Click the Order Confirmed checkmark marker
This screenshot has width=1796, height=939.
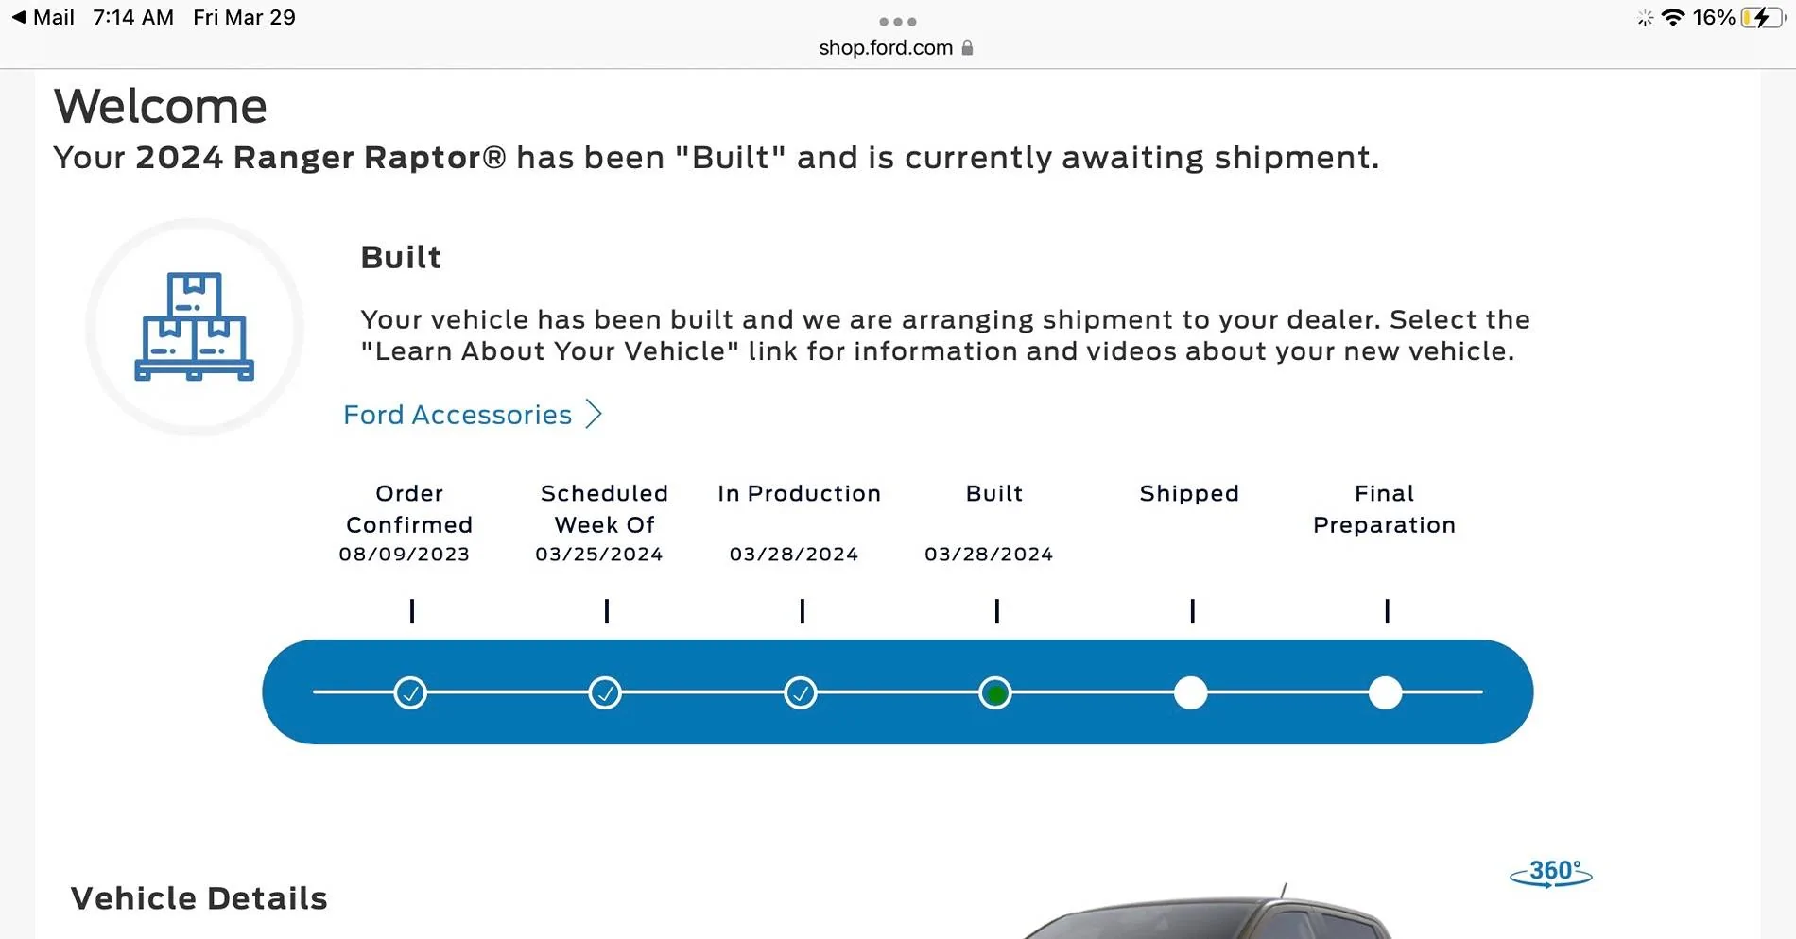[x=410, y=692]
